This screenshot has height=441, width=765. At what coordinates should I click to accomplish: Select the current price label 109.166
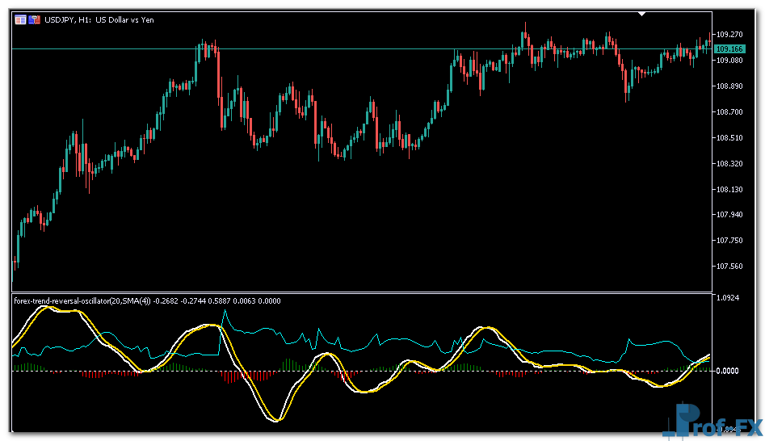pos(729,49)
